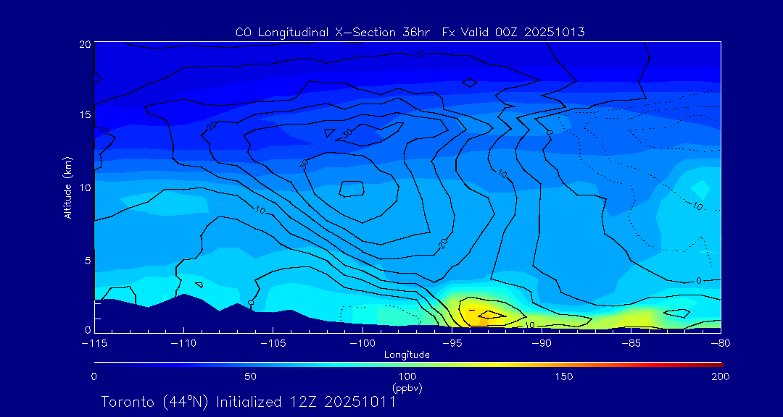783x417 pixels.
Task: Click the horizontal ppbv color scale bar
Action: pyautogui.click(x=408, y=365)
